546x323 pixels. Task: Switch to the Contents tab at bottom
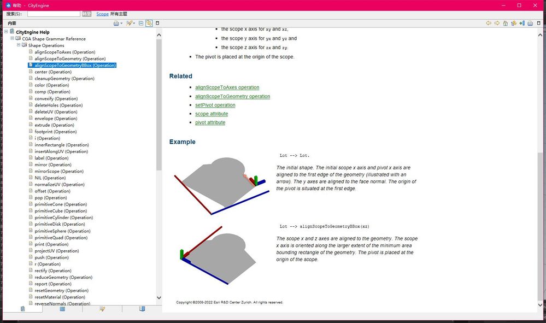coord(22,309)
